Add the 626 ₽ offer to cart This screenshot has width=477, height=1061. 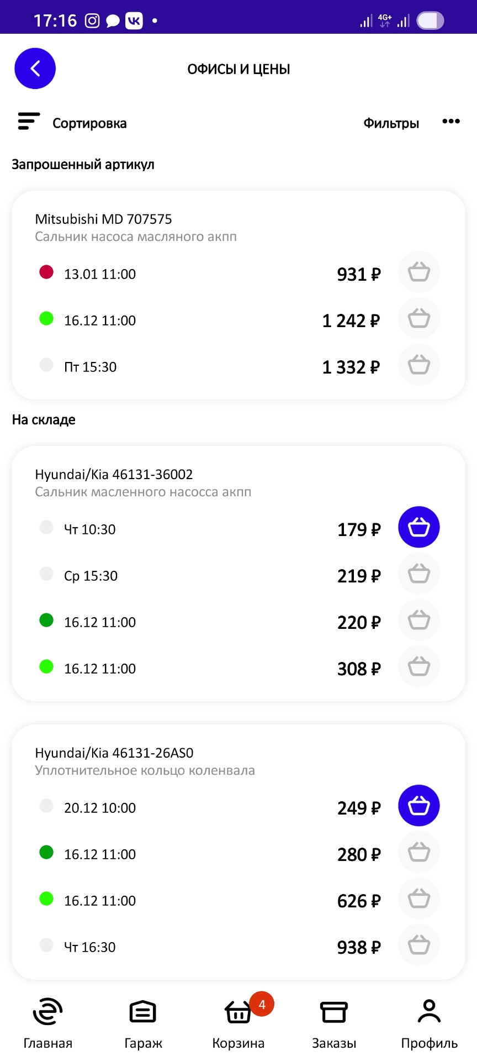pyautogui.click(x=418, y=899)
